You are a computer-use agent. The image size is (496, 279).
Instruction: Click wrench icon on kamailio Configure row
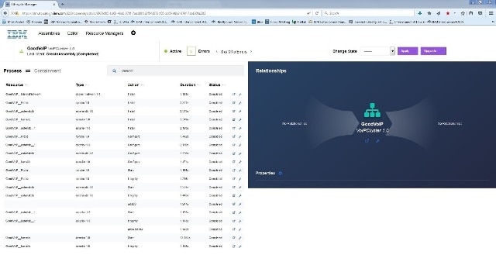click(x=240, y=162)
